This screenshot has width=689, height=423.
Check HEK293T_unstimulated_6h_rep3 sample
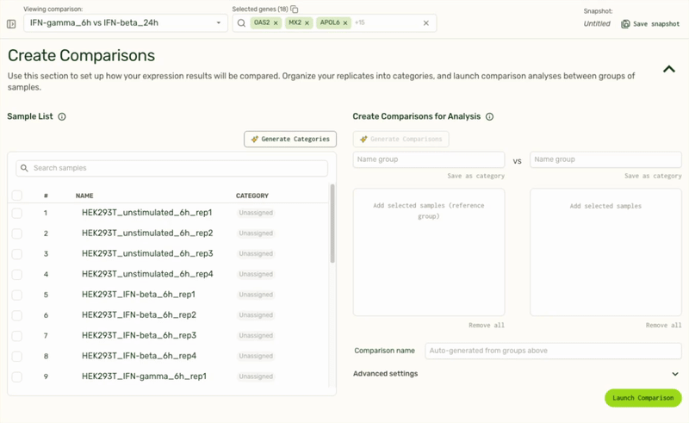pos(16,253)
